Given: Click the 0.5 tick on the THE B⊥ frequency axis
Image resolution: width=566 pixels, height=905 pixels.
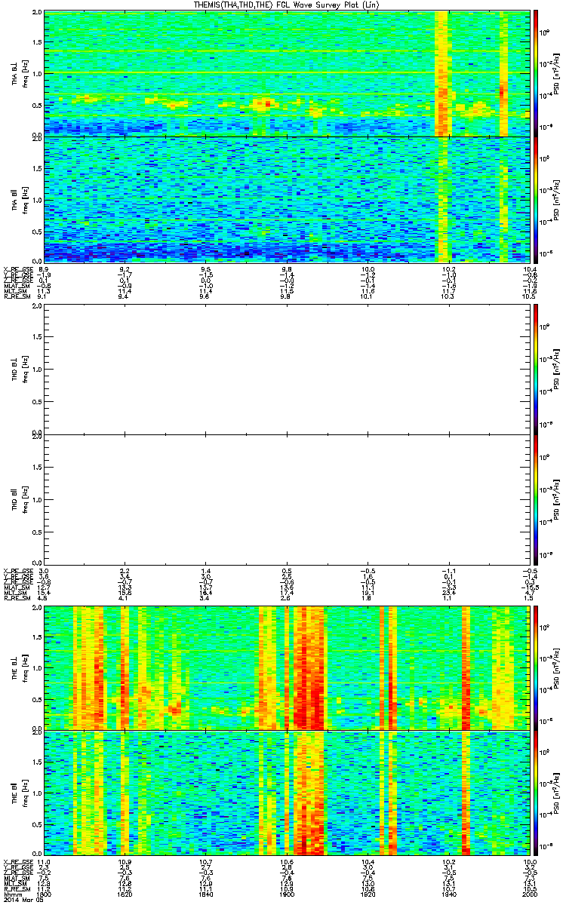Looking at the screenshot, I should click(36, 698).
